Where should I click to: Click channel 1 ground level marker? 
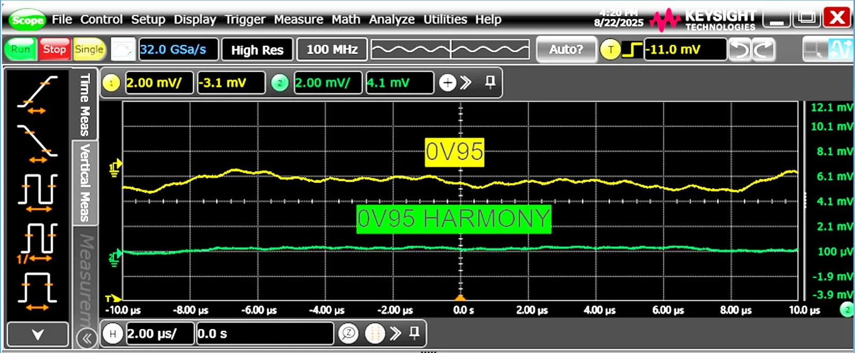pyautogui.click(x=115, y=169)
